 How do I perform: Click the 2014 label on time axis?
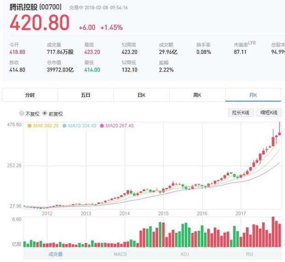pyautogui.click(x=125, y=213)
